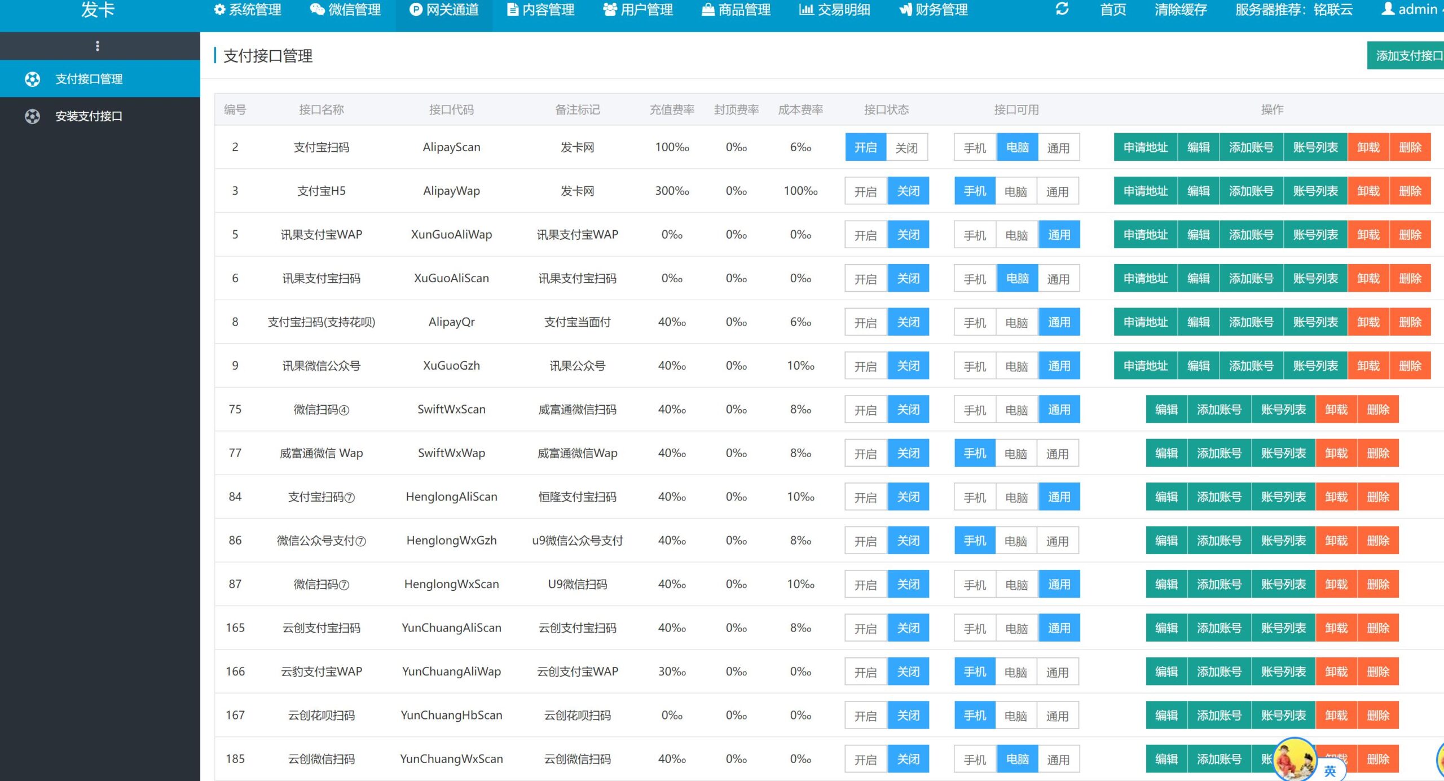The width and height of the screenshot is (1444, 781).
Task: Click the 接口名称 column header
Action: click(x=322, y=109)
